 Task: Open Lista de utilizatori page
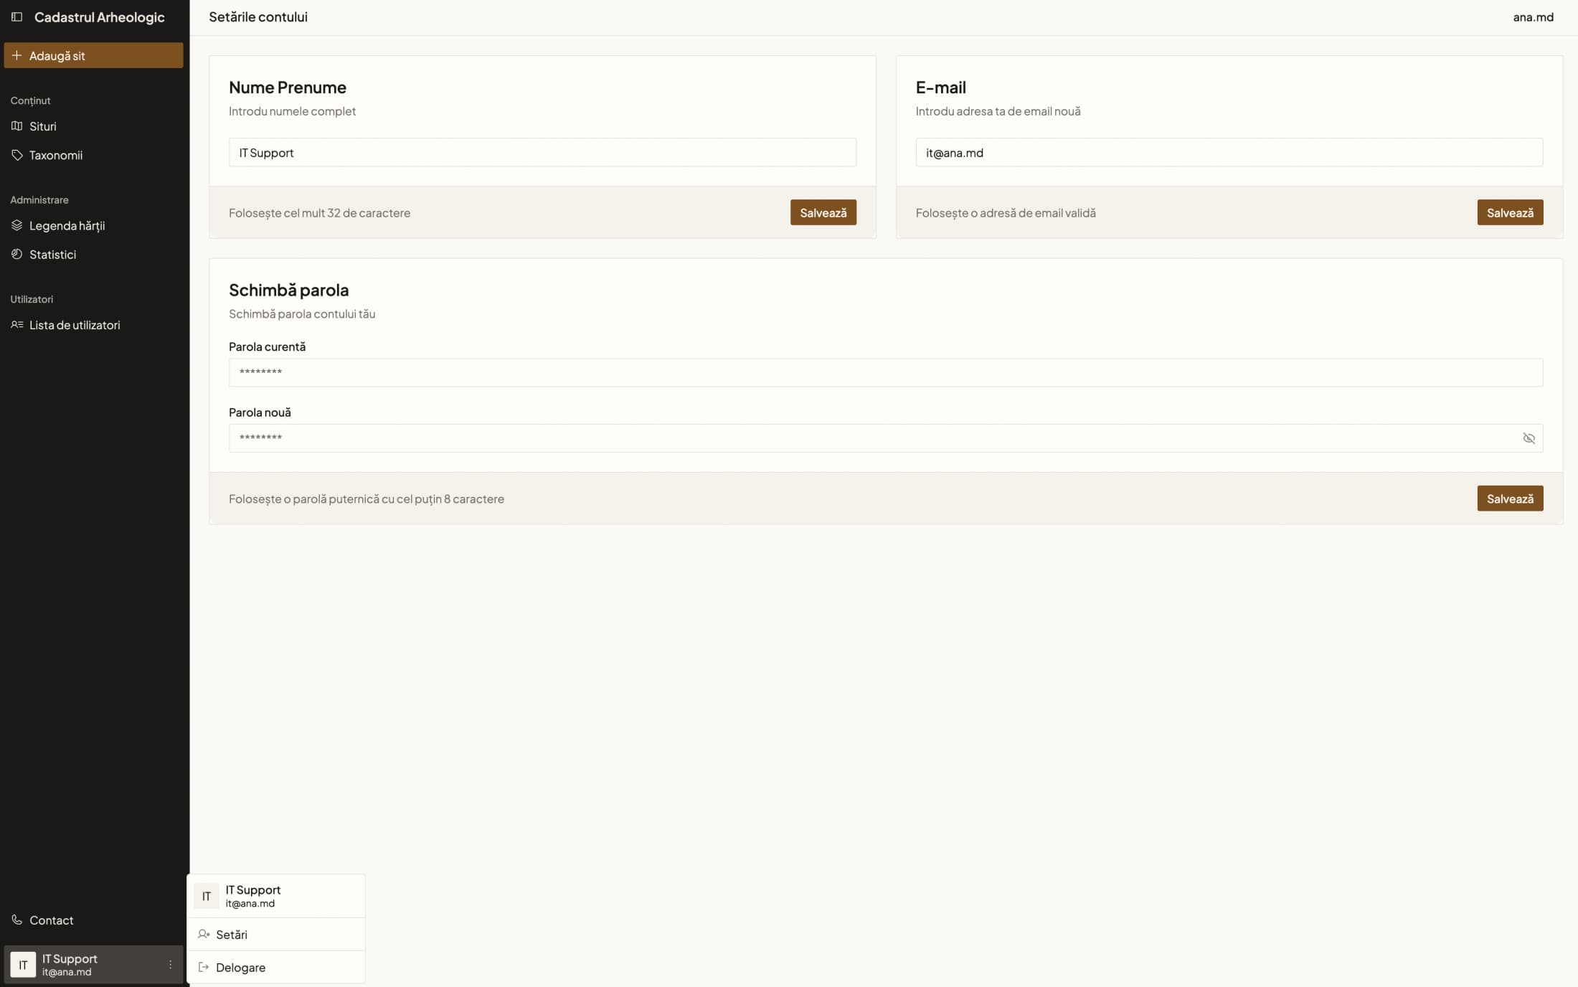coord(93,325)
